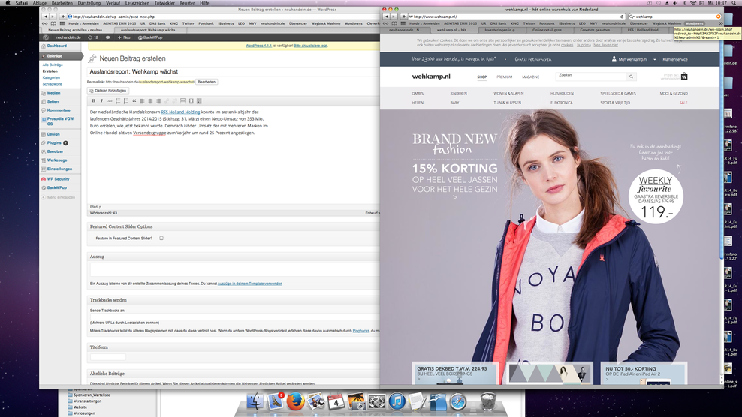742x417 pixels.
Task: Click the Zoeken search field on wehkamp
Action: click(x=592, y=76)
